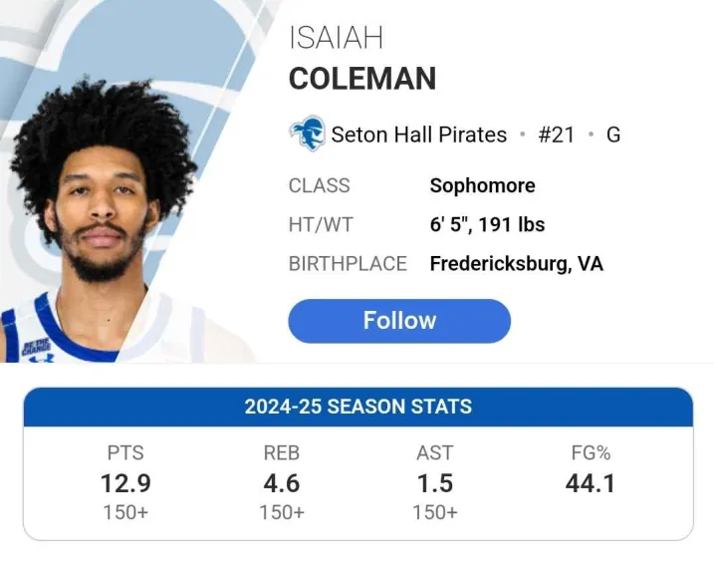Image resolution: width=714 pixels, height=563 pixels.
Task: Click the 150+ rank under PTS
Action: (x=125, y=512)
